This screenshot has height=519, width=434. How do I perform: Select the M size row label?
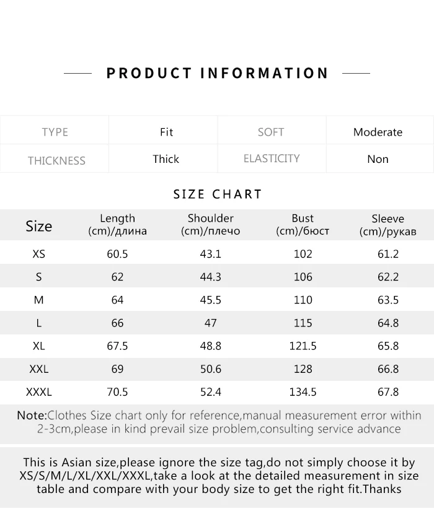tap(39, 300)
